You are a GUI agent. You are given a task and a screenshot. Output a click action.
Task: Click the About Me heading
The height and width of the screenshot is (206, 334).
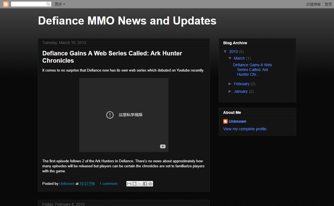(232, 112)
